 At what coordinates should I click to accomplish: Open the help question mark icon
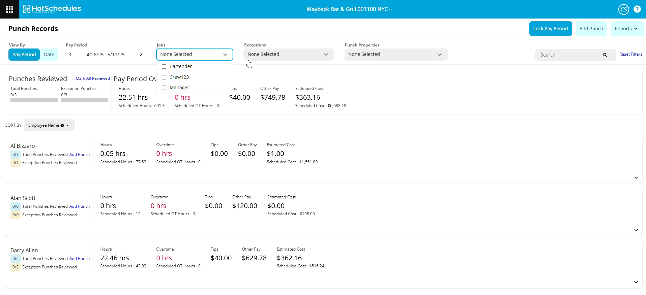(637, 9)
